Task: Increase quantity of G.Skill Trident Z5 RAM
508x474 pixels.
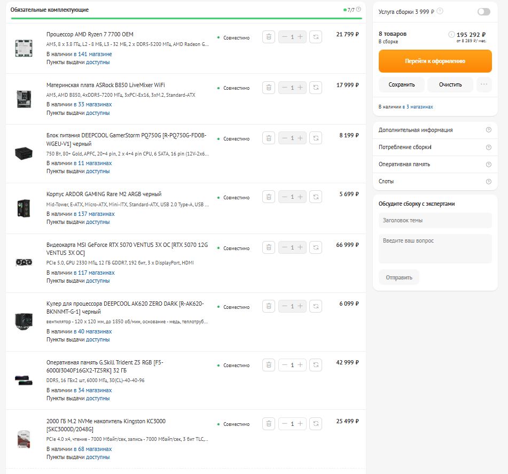Action: [301, 366]
